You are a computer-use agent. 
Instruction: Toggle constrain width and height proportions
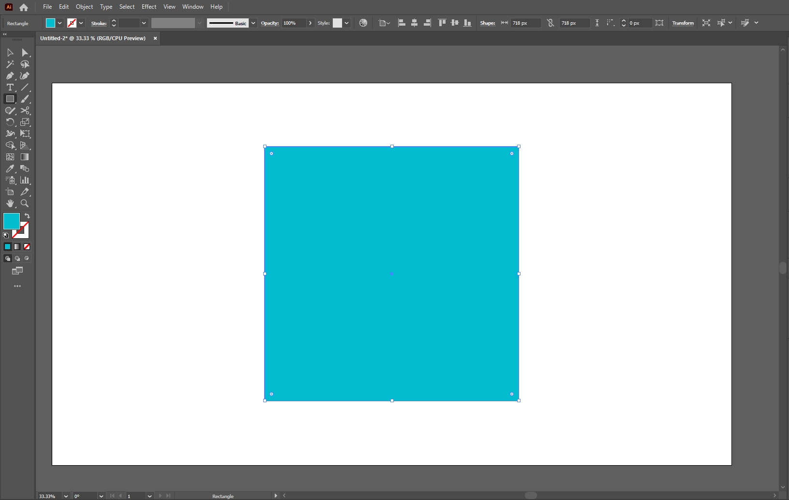coord(551,23)
